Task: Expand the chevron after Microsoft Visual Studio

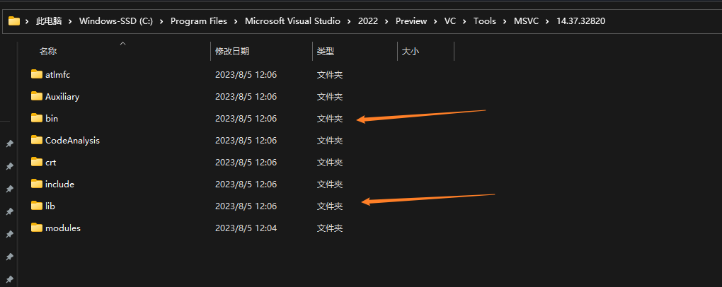Action: pyautogui.click(x=350, y=21)
